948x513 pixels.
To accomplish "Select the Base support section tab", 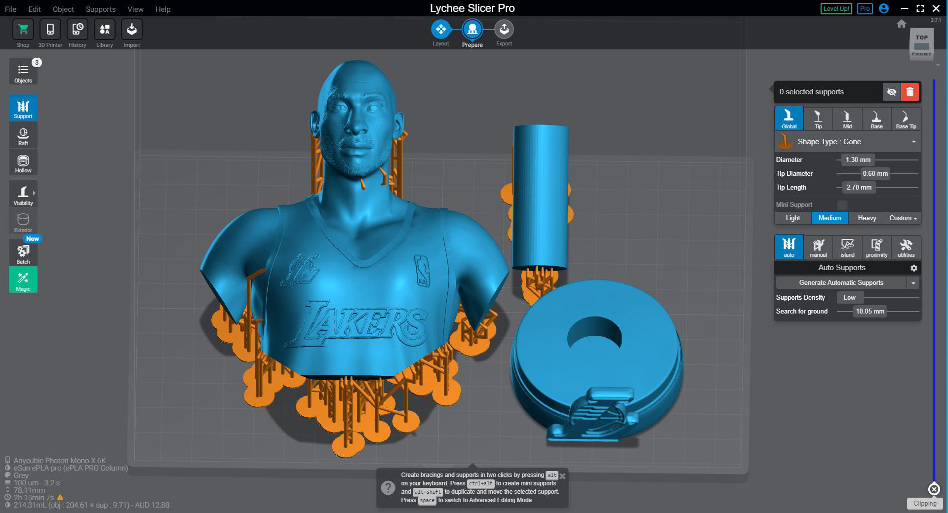I will click(876, 119).
